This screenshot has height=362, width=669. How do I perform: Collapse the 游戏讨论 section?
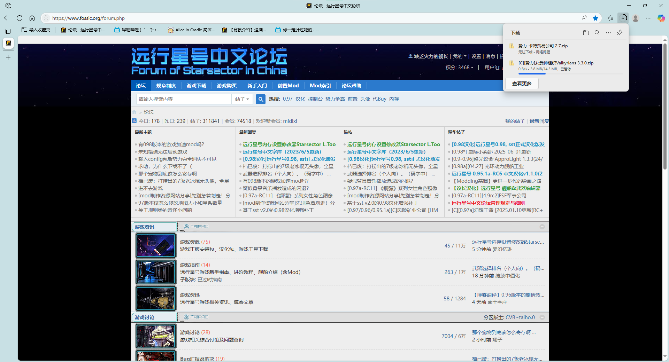542,317
